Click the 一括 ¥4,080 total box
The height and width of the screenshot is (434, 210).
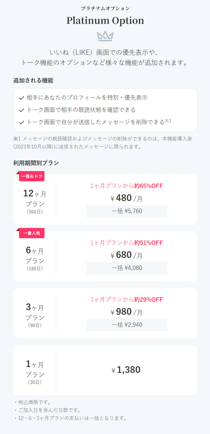pos(127,268)
